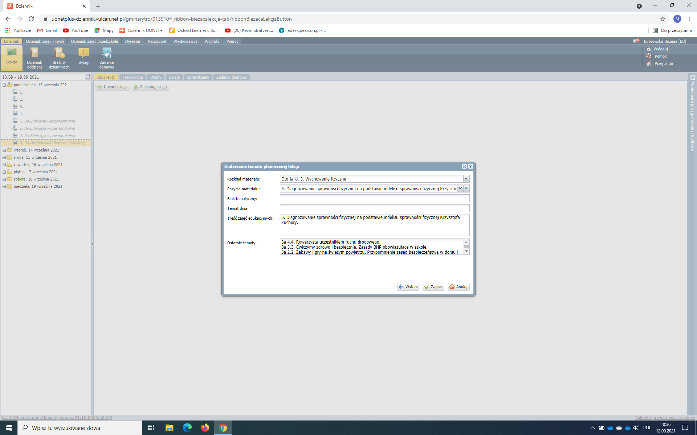Click the dialog help question-mark icon

coord(470,166)
